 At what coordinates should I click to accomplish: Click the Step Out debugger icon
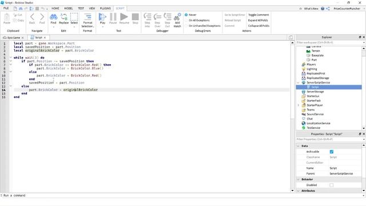point(168,17)
